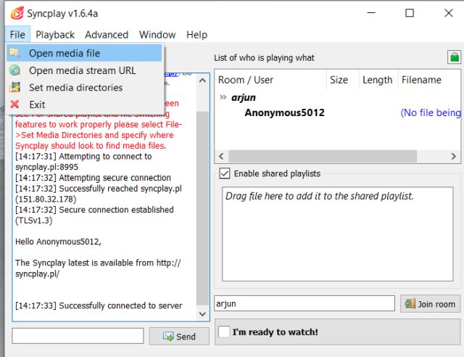Click the door icon on Join room
The image size is (464, 357).
[x=410, y=303]
